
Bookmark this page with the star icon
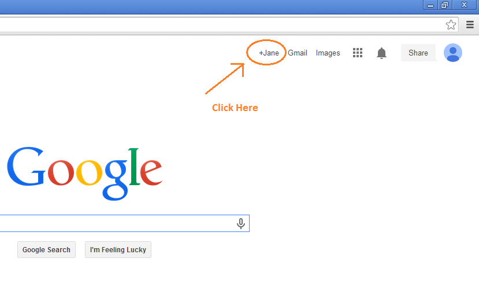pyautogui.click(x=451, y=25)
